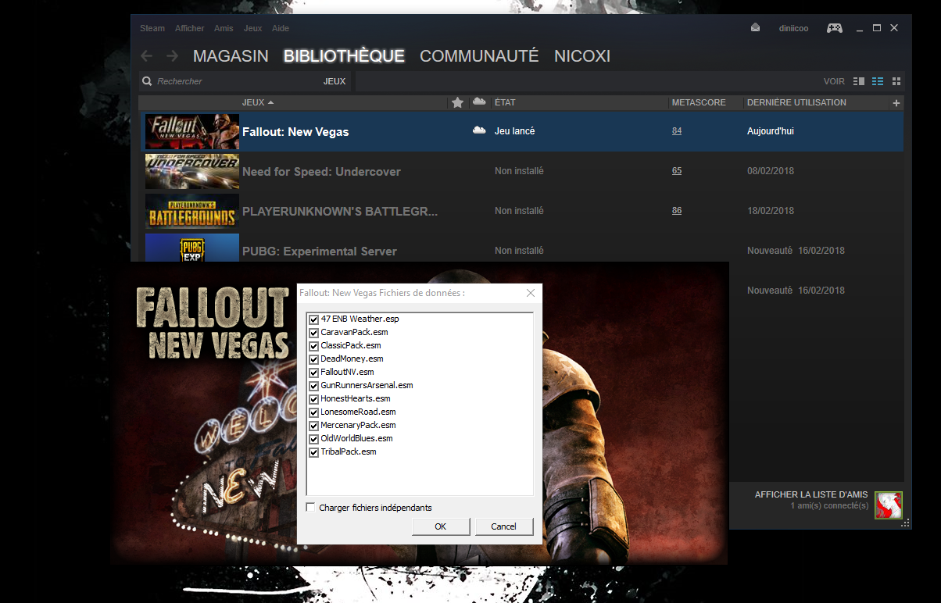Uncheck DeadMoney.esm checkbox

point(314,359)
